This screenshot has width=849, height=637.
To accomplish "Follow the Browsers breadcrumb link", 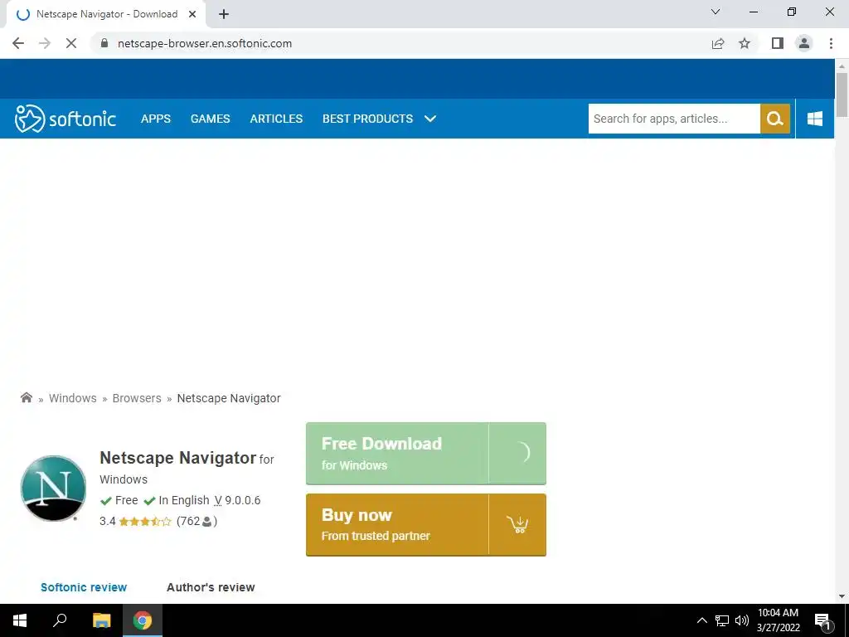I will click(137, 398).
